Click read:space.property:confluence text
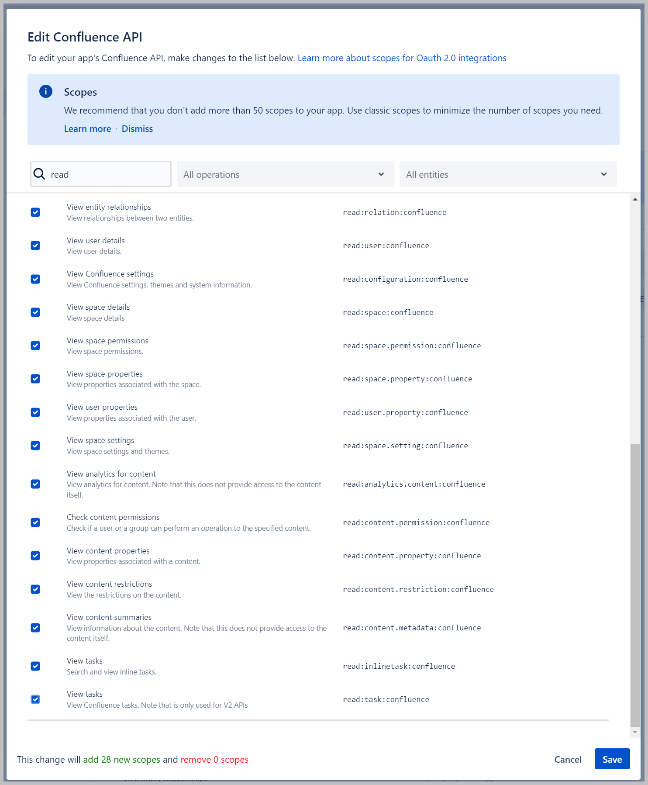This screenshot has width=648, height=785. (407, 379)
